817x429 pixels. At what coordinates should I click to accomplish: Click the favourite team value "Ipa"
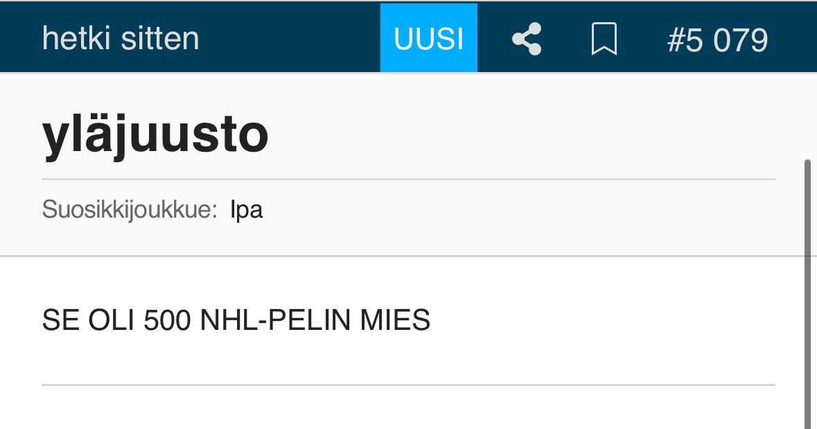click(x=246, y=209)
